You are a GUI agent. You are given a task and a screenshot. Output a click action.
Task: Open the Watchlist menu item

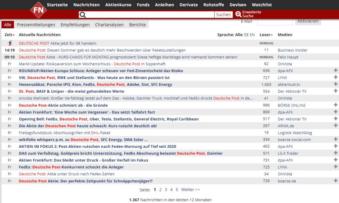(262, 5)
